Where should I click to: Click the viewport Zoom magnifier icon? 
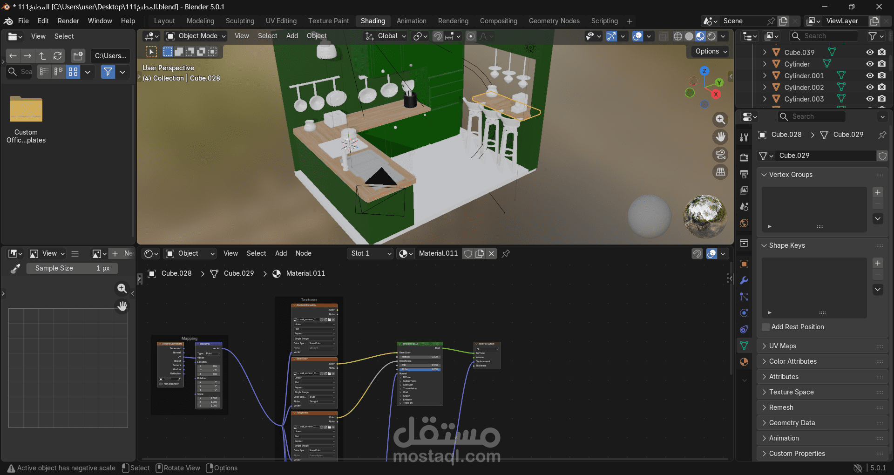coord(720,119)
